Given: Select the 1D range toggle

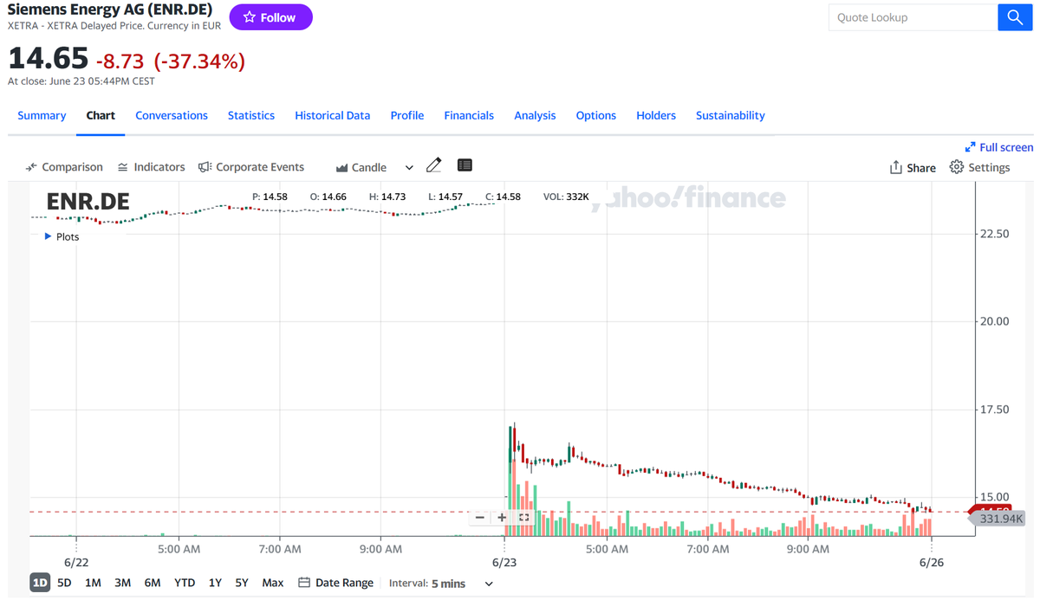Looking at the screenshot, I should tap(40, 583).
